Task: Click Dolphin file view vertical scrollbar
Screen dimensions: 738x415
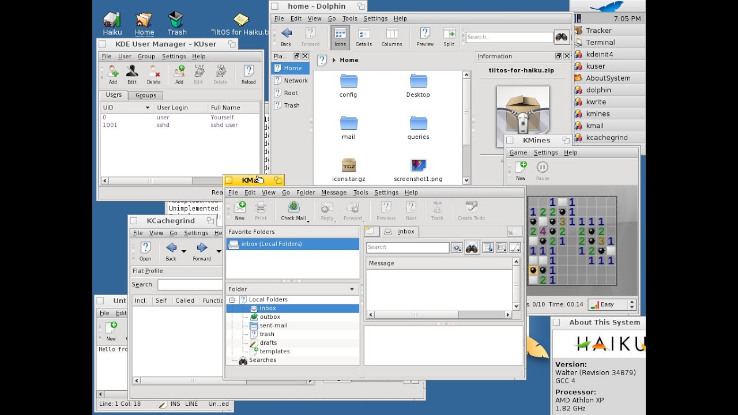Action: 466,127
